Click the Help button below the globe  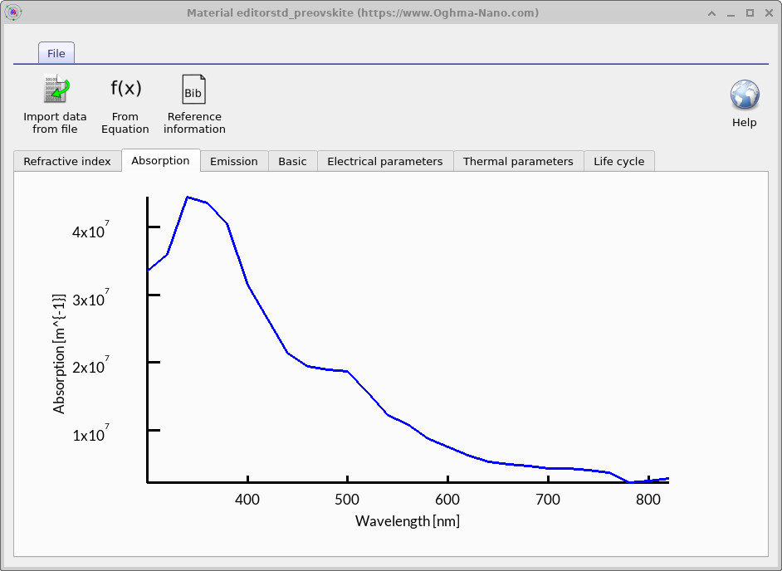pos(744,121)
